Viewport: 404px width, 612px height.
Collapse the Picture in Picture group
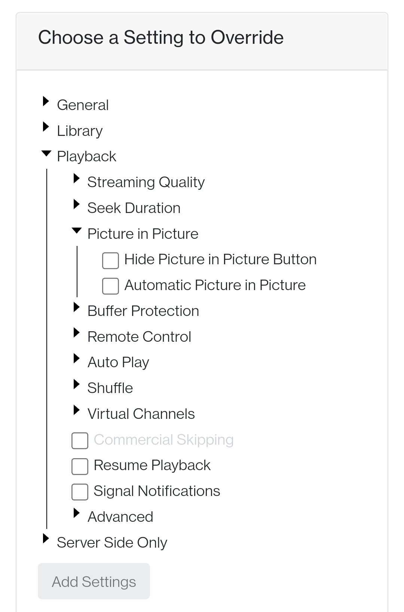coord(76,231)
